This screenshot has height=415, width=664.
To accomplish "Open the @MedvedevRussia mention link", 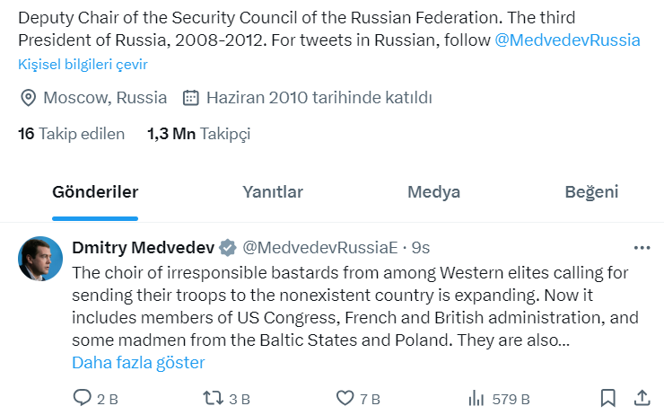I will click(567, 40).
